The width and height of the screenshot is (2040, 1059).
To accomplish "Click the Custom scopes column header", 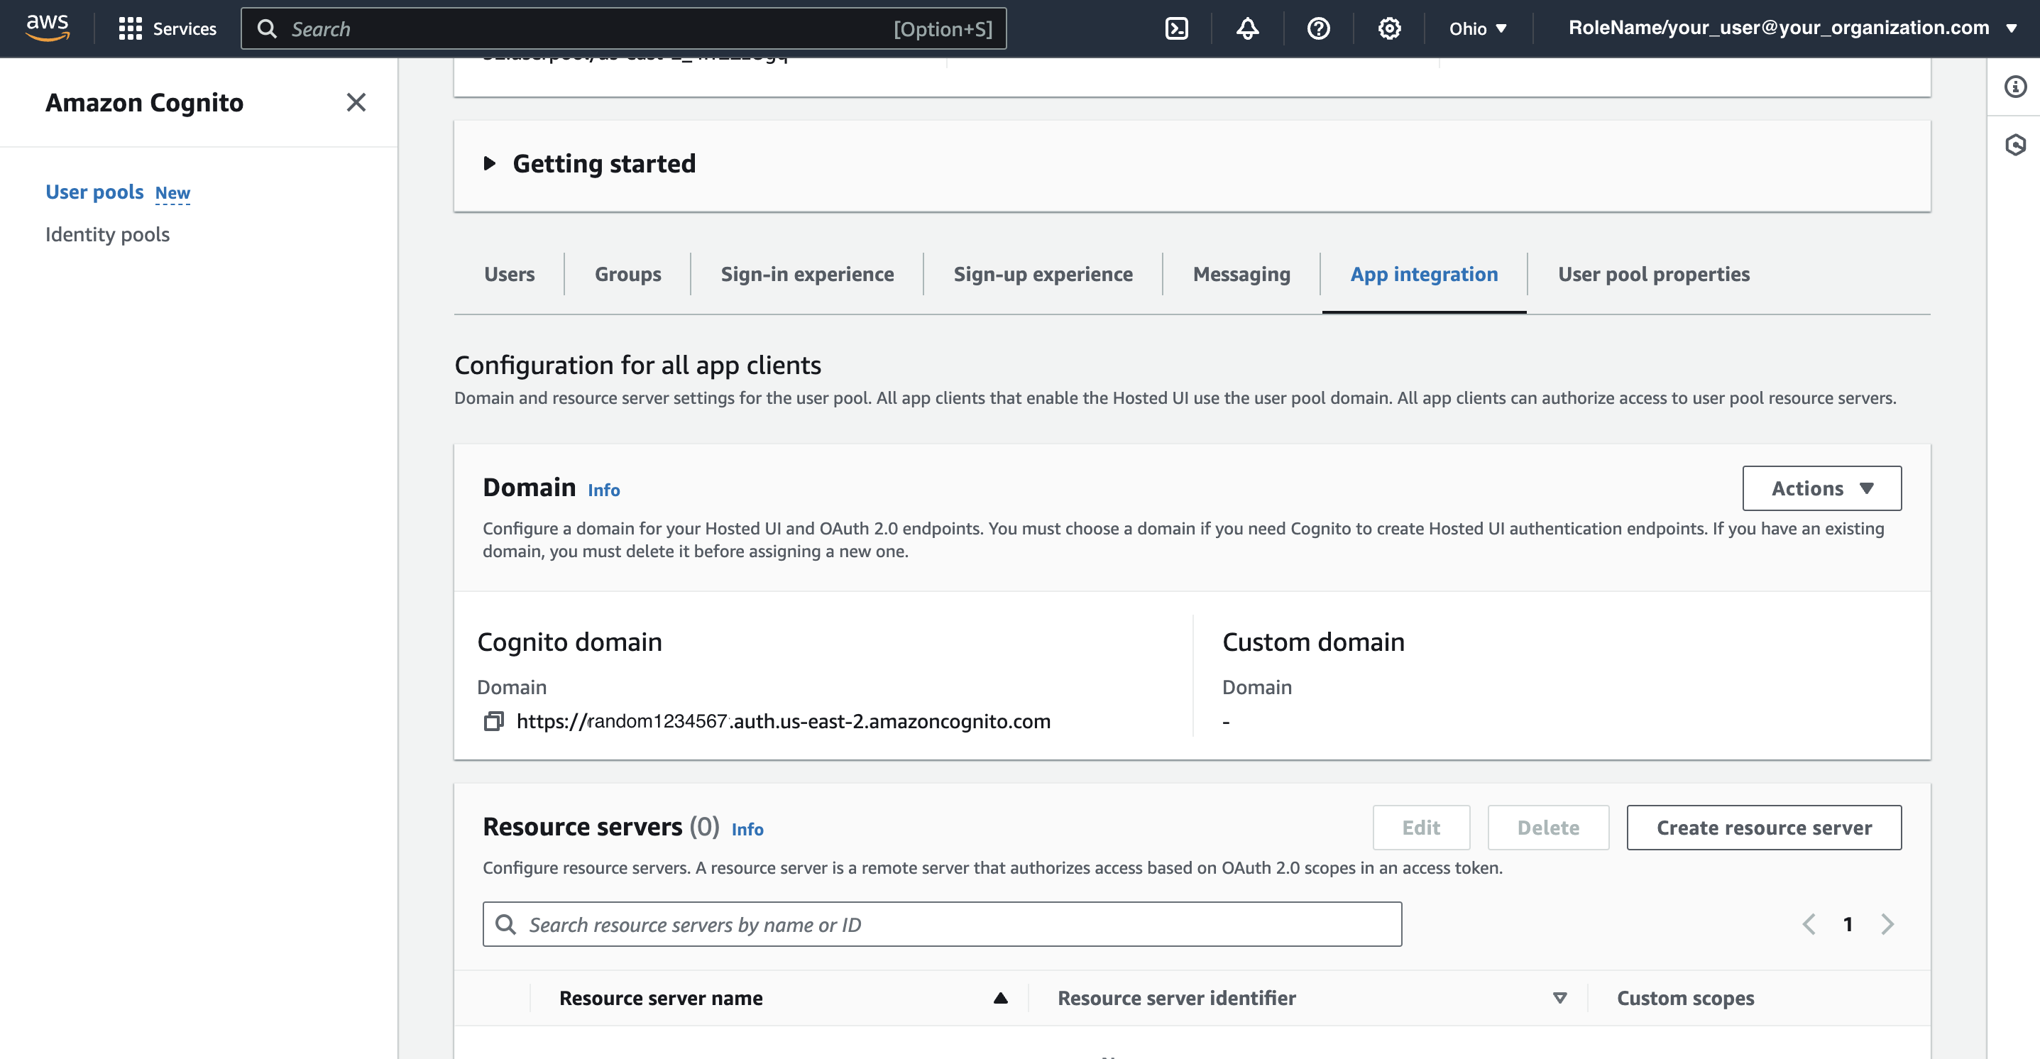I will (1685, 998).
